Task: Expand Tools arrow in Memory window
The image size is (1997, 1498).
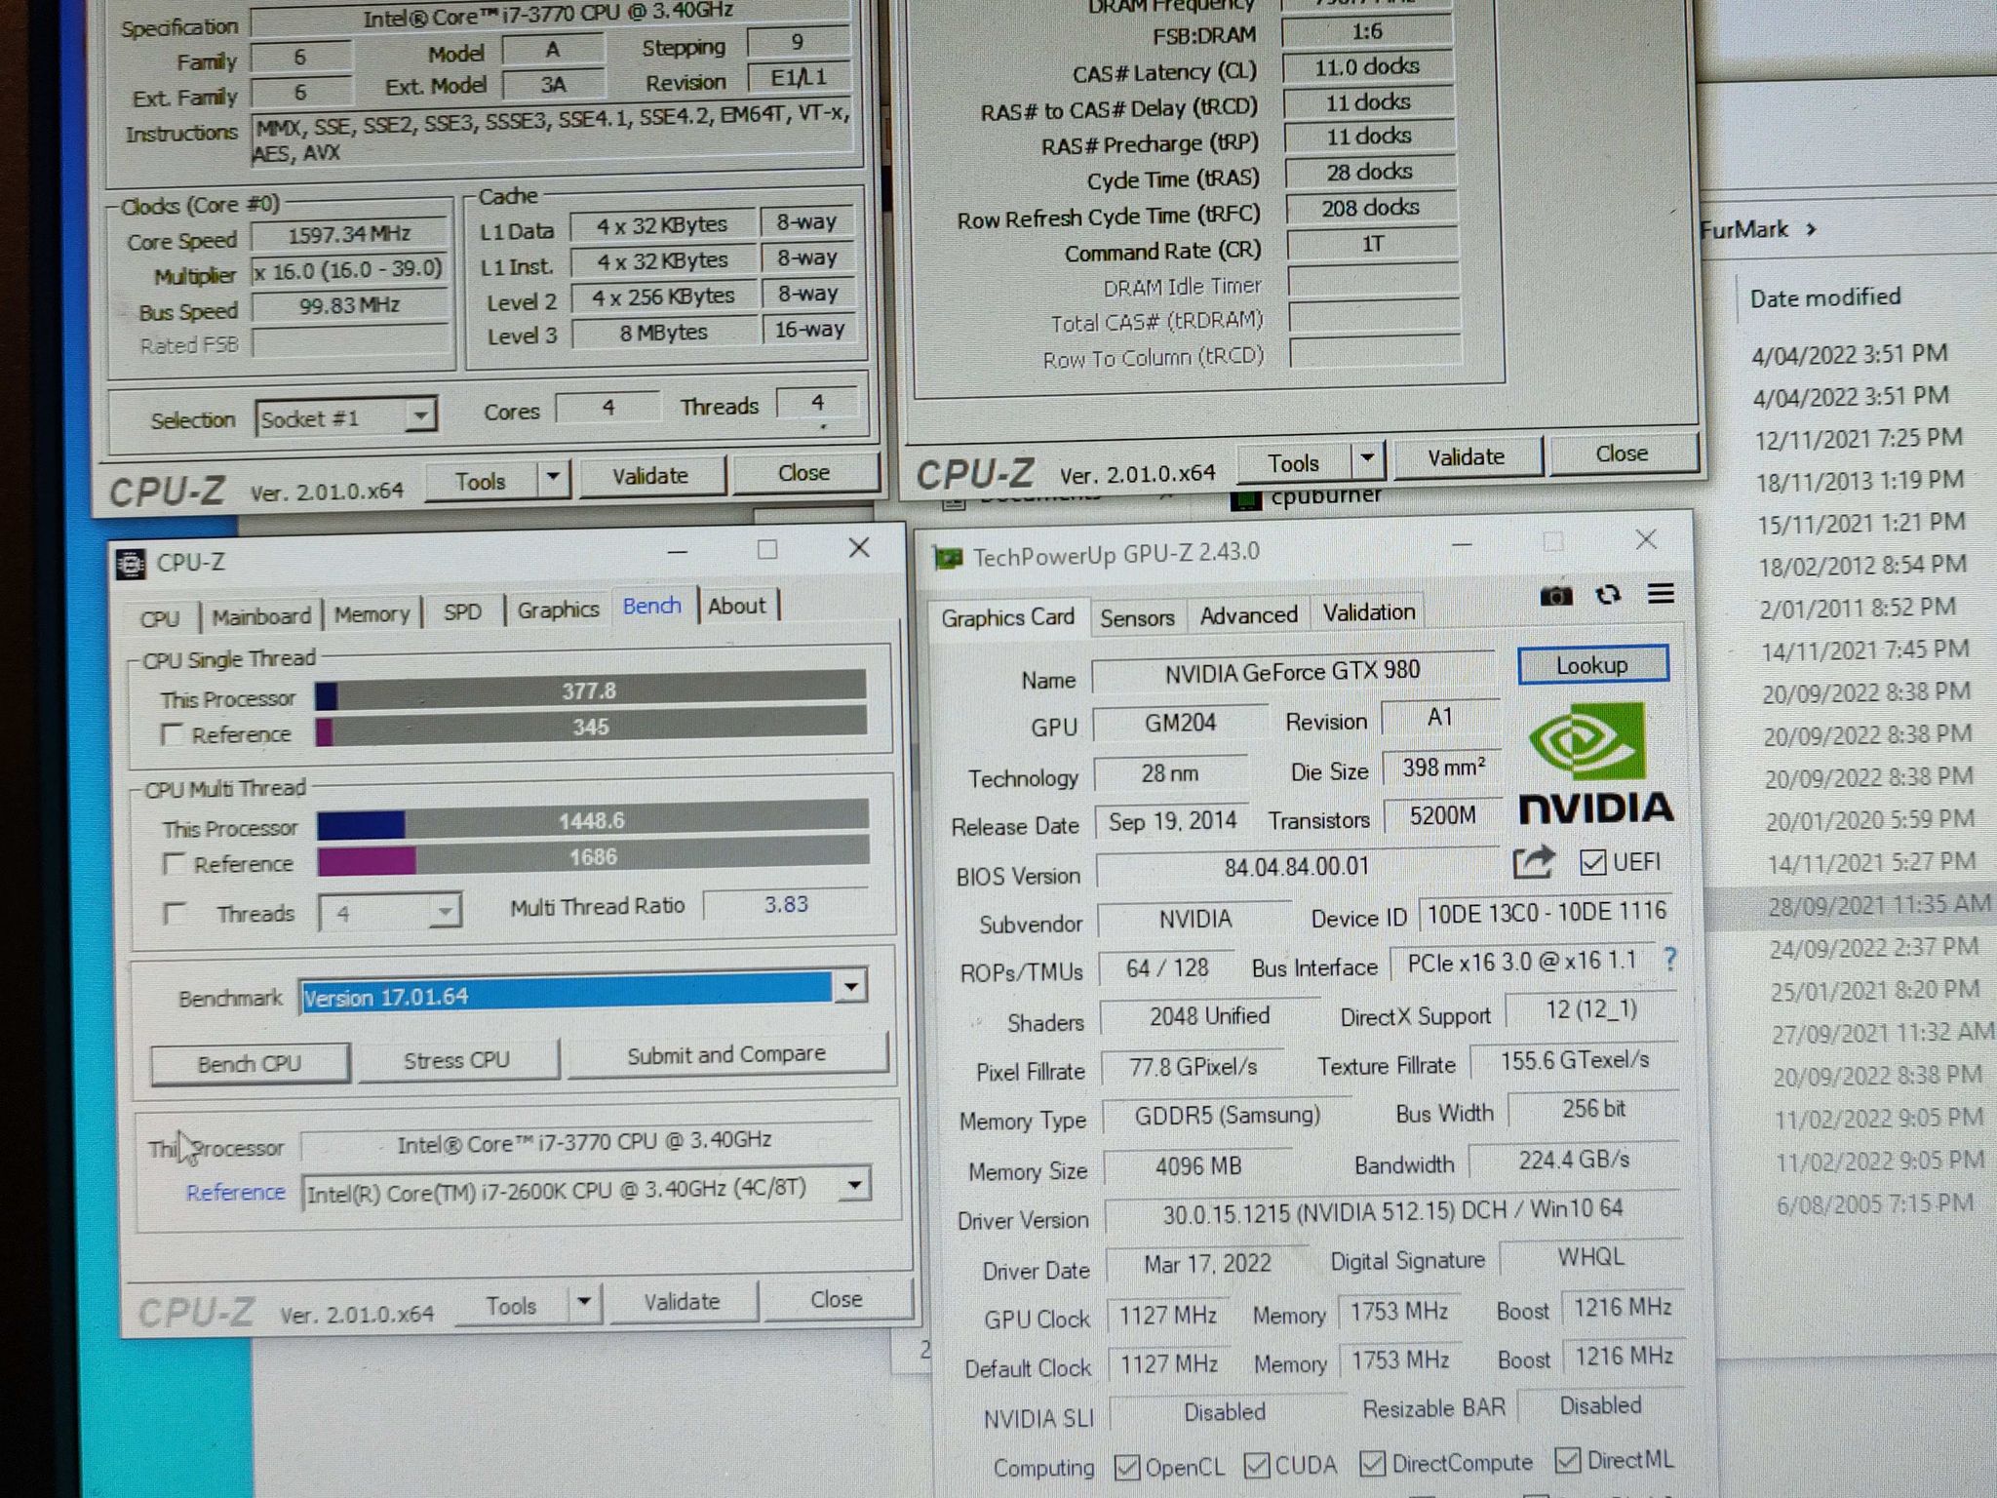Action: coord(1367,457)
